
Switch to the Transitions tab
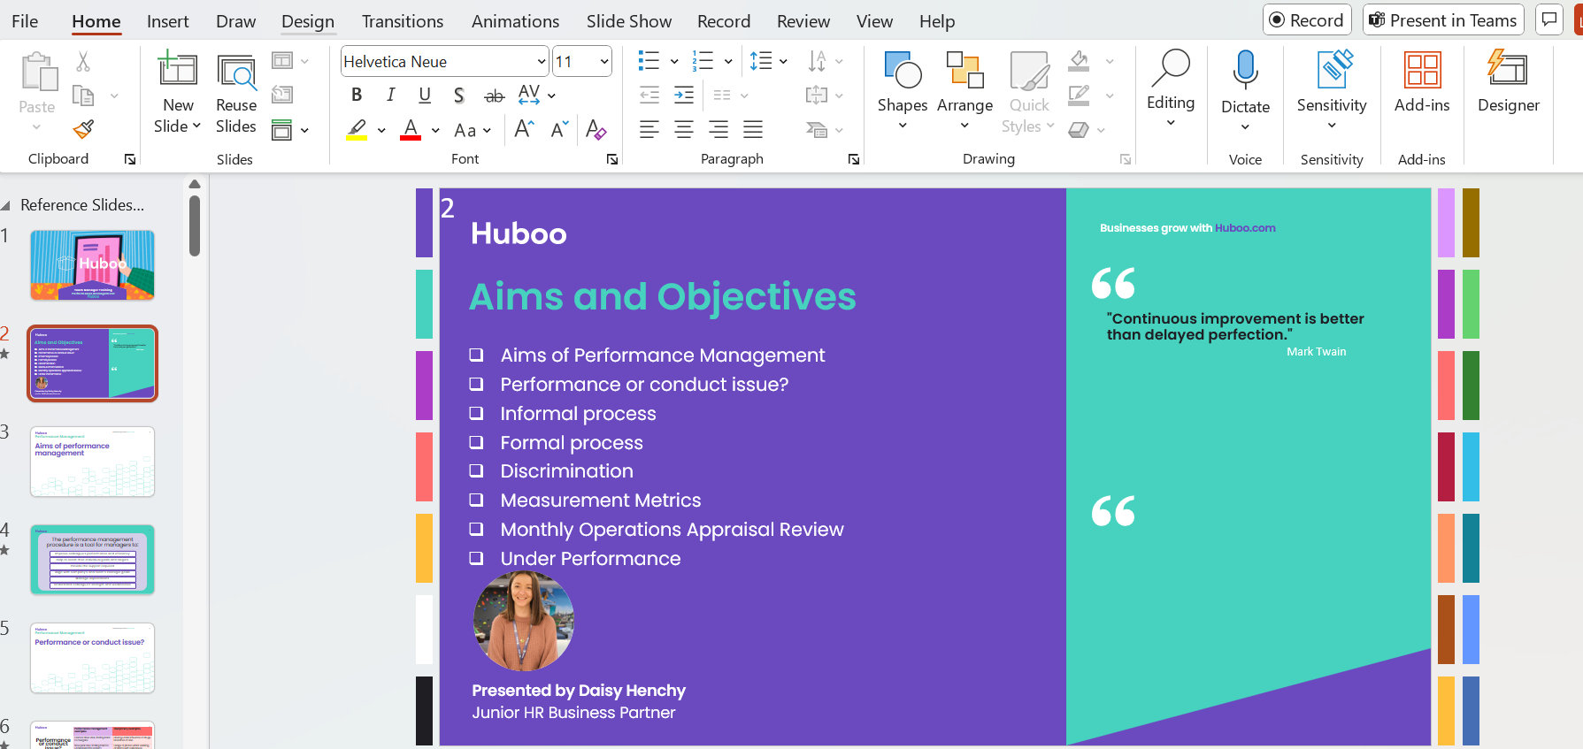coord(402,21)
